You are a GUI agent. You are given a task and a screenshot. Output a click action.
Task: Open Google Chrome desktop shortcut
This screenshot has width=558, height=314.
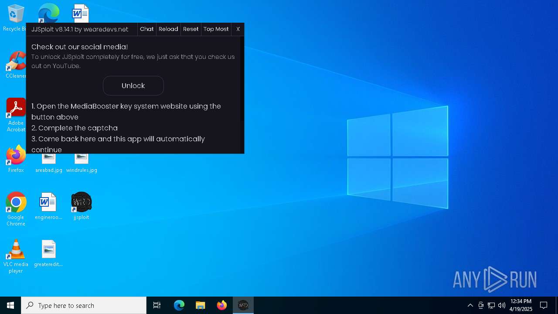click(16, 209)
